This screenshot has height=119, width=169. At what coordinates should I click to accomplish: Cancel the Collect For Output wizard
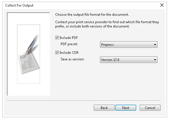pos(150,108)
